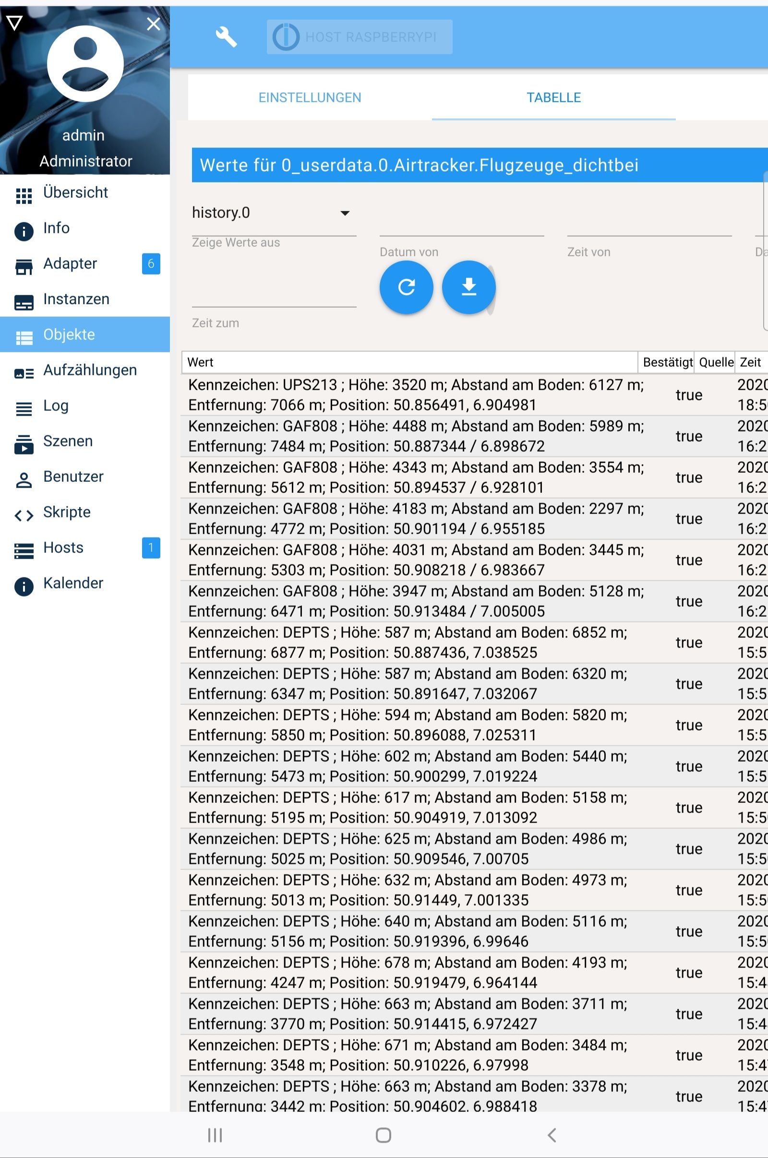This screenshot has height=1158, width=768.
Task: Select the GAF808 row with Höhe 4488 m
Action: (474, 436)
